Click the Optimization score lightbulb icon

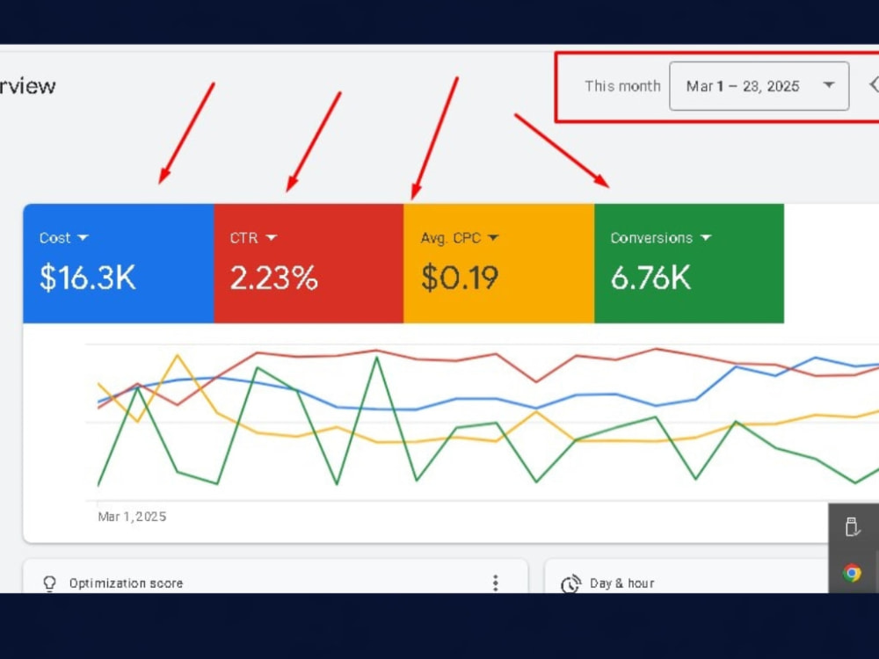coord(49,583)
